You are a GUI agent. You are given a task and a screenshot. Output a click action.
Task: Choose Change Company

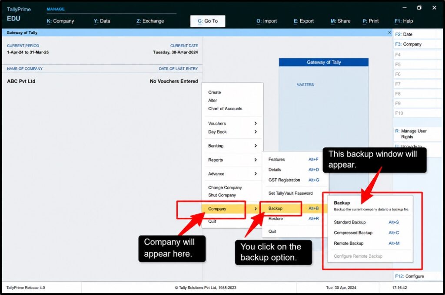225,187
